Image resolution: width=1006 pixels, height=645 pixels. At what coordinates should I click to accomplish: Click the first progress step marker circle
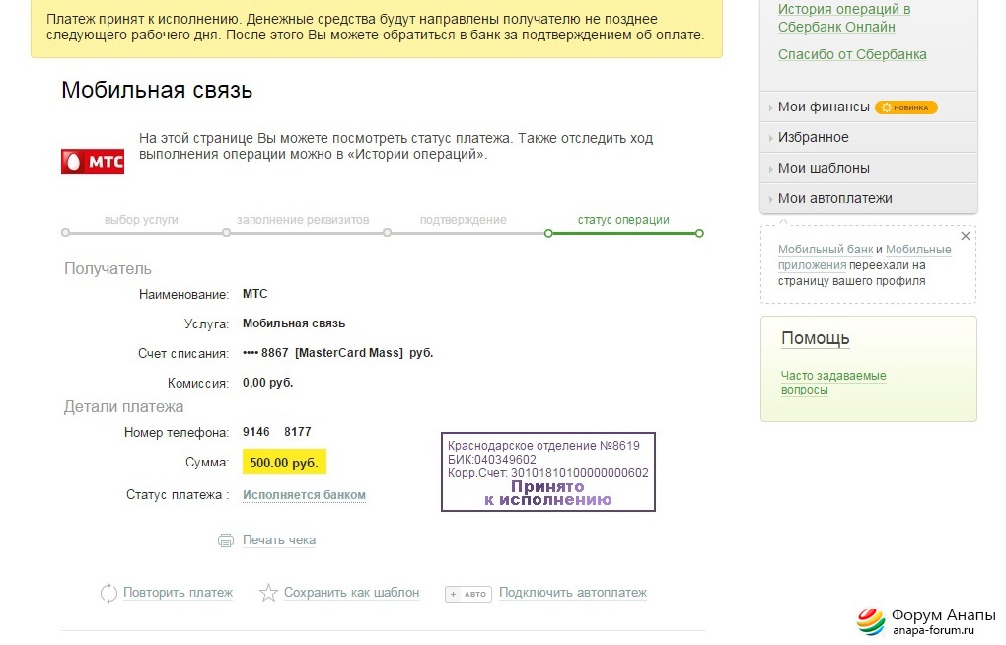click(65, 233)
